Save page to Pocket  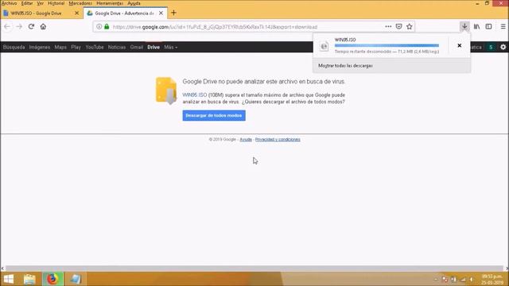click(398, 26)
